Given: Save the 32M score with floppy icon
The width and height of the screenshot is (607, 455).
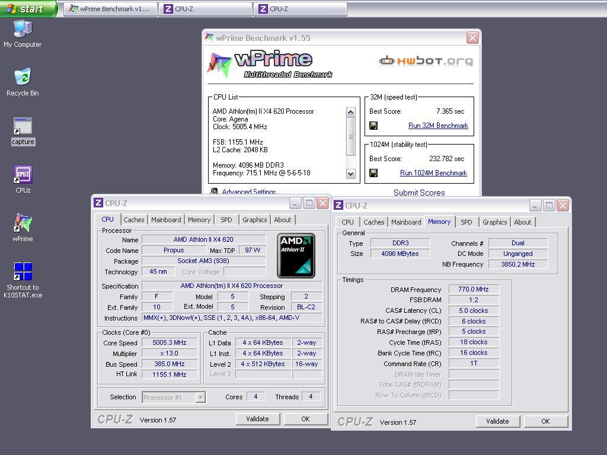Looking at the screenshot, I should click(x=373, y=126).
